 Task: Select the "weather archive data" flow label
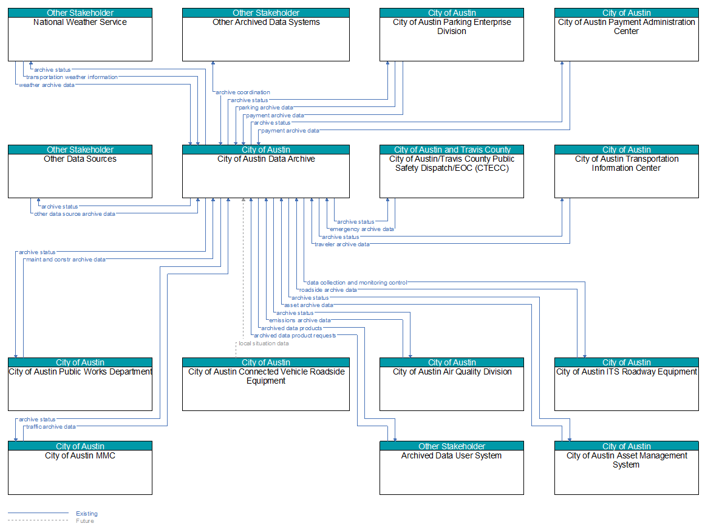click(47, 85)
